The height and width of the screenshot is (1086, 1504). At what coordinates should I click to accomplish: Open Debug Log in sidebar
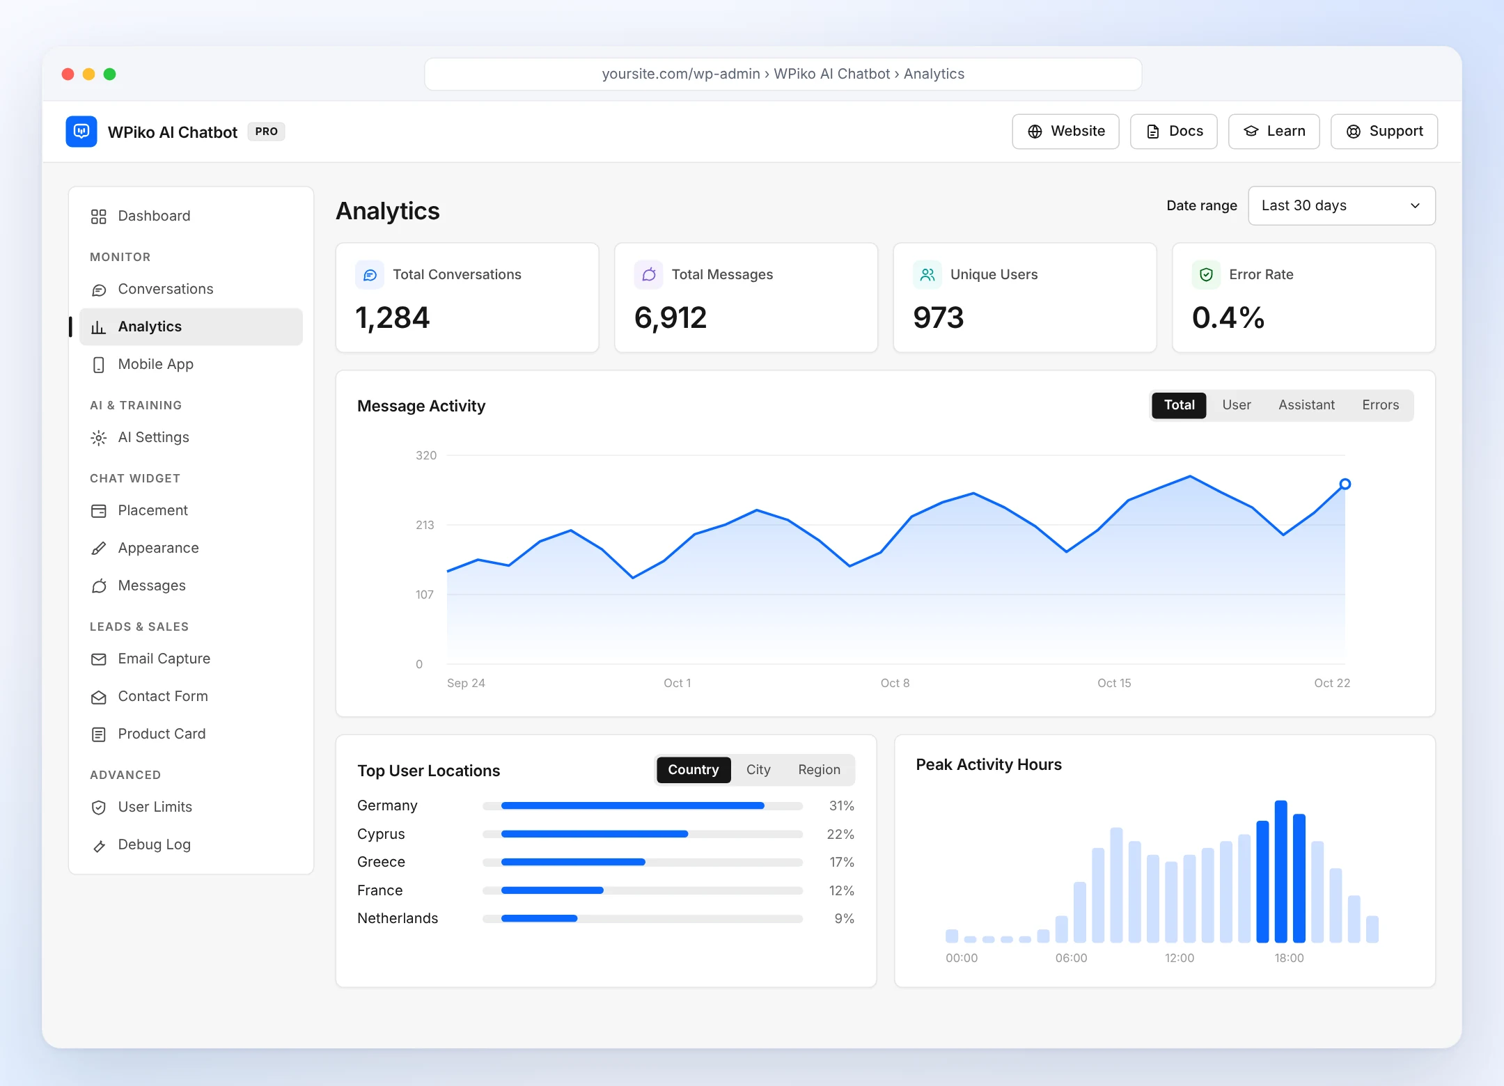tap(191, 845)
